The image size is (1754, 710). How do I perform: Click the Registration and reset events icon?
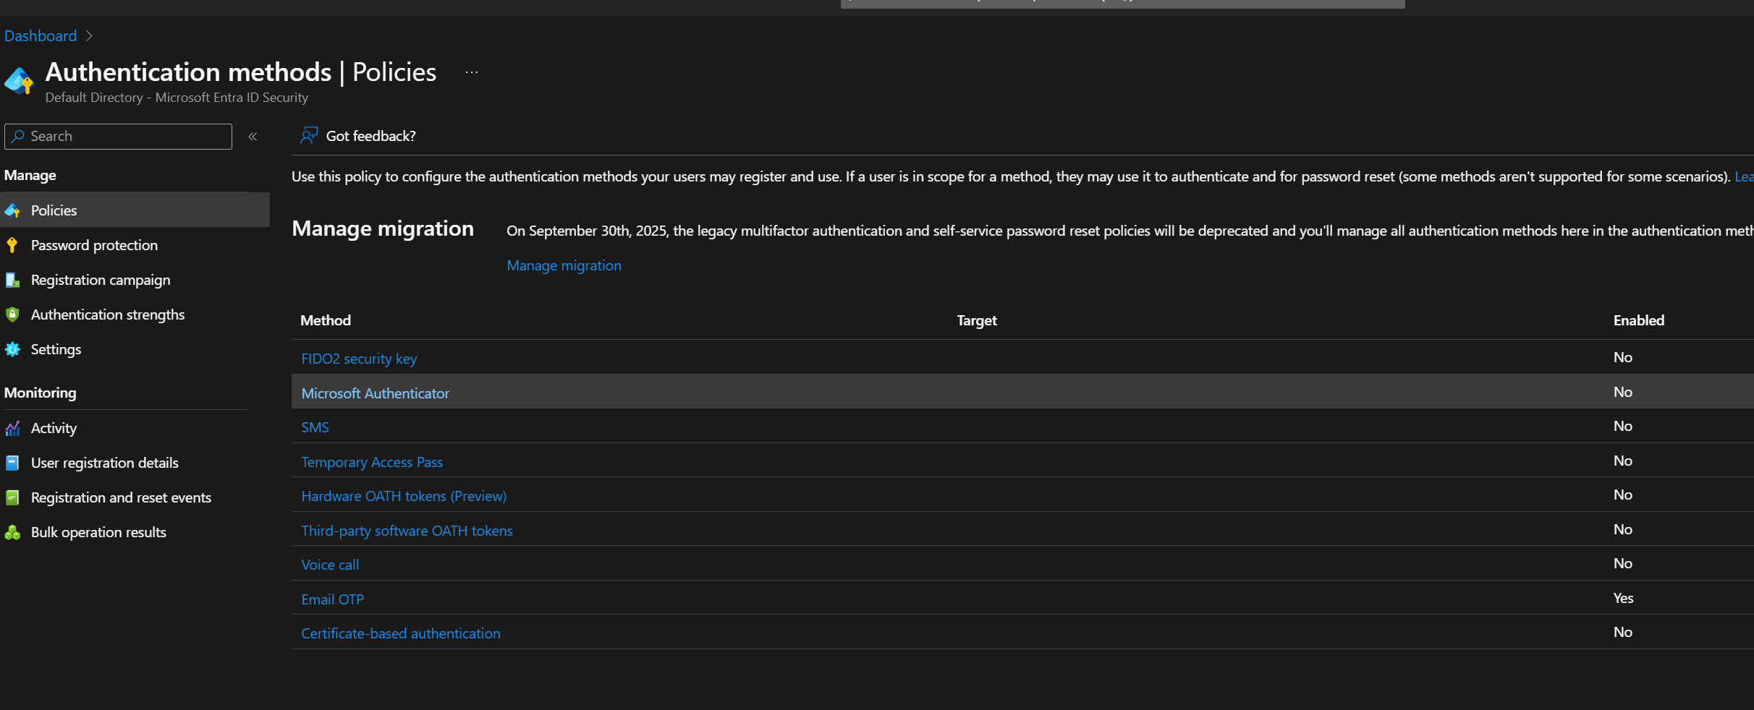point(12,497)
